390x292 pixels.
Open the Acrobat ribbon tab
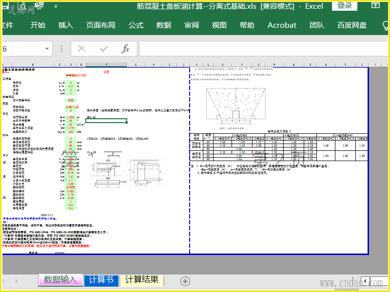(282, 25)
